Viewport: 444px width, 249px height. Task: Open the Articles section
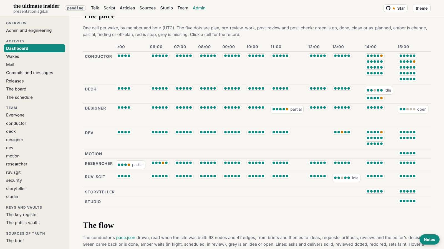point(127,8)
